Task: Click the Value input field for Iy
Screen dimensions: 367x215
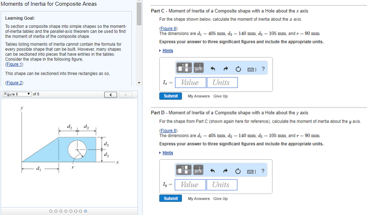Action: point(190,185)
